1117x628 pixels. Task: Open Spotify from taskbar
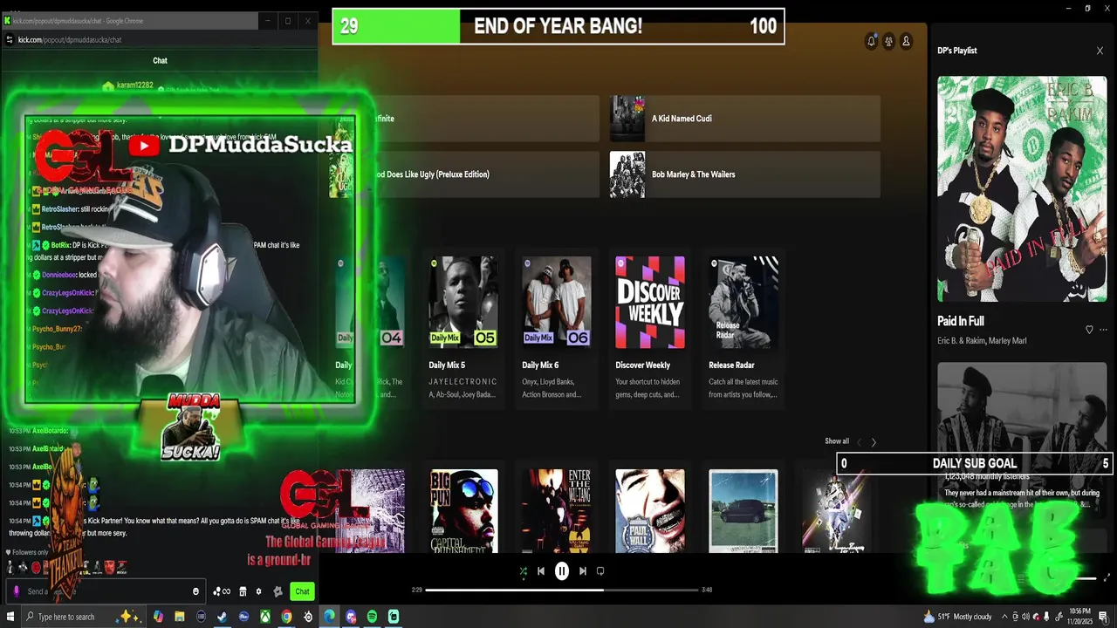click(372, 617)
